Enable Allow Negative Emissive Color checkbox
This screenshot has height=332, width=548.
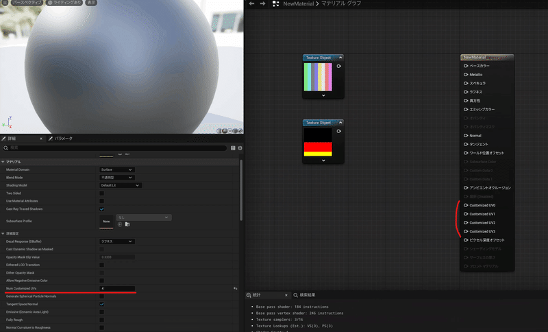(101, 281)
